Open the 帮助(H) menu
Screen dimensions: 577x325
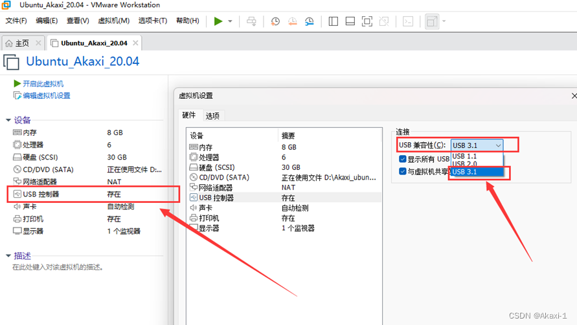coord(188,21)
